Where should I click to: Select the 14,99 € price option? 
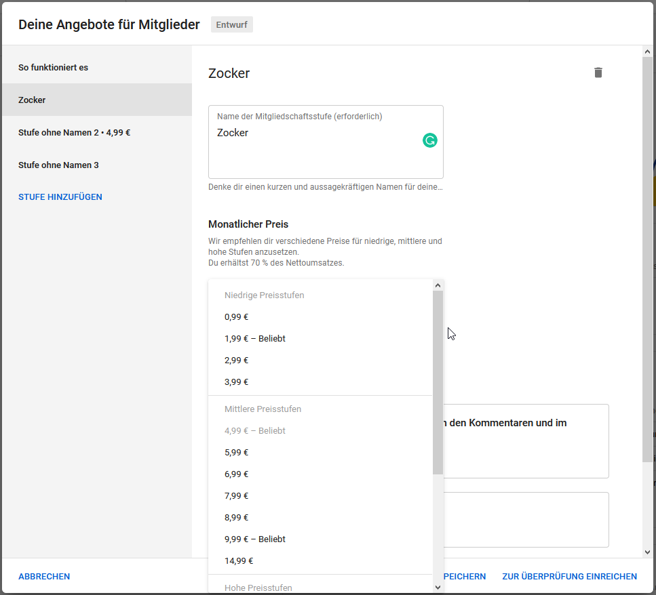click(x=239, y=561)
